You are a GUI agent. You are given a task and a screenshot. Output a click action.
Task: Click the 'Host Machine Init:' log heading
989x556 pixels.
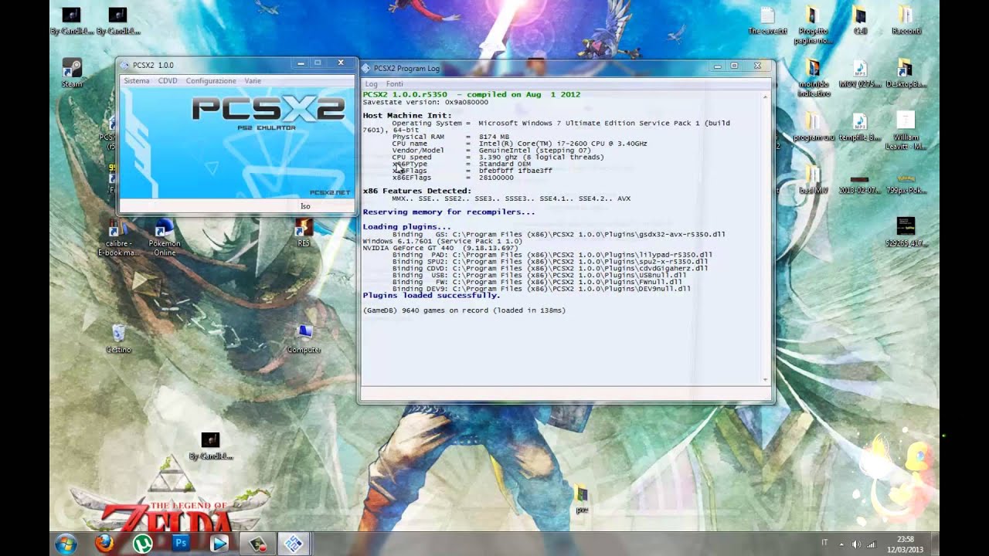tap(407, 116)
